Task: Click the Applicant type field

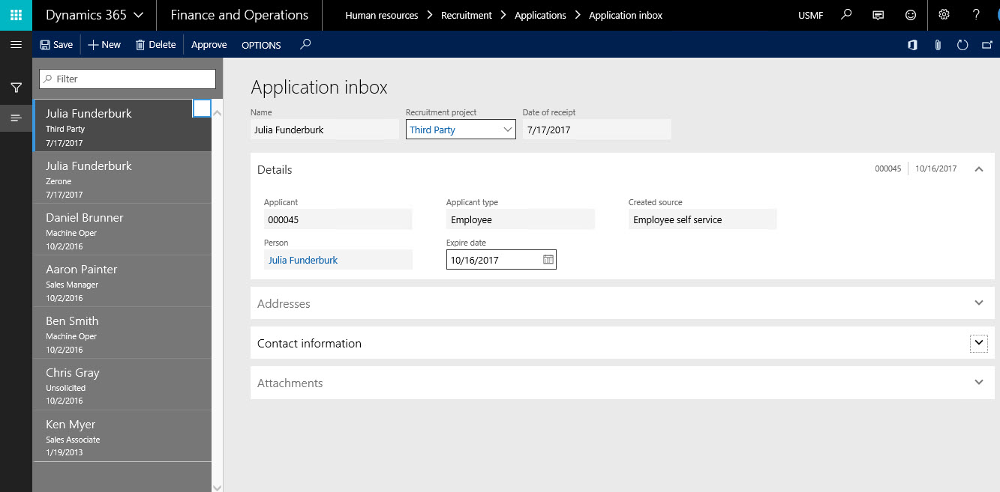Action: [x=521, y=219]
